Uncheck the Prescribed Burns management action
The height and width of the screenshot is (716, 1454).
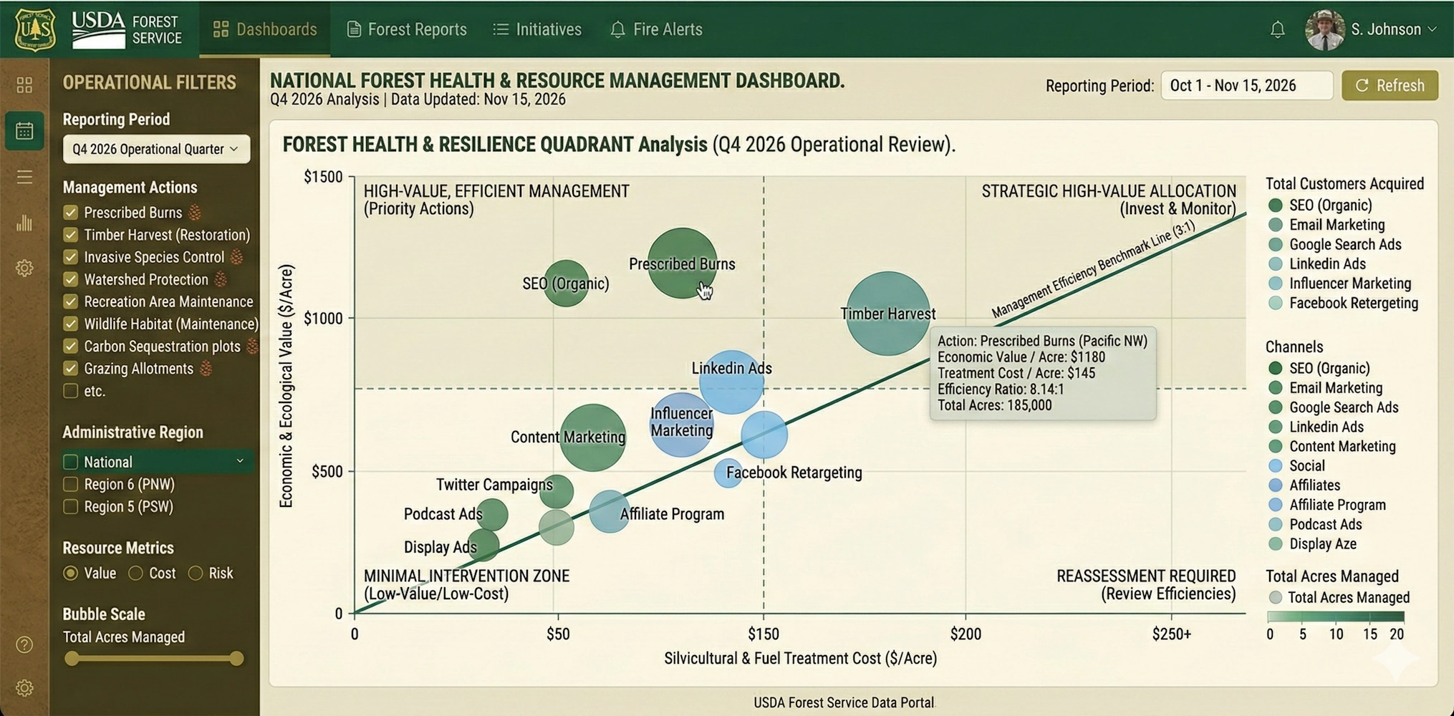(71, 212)
